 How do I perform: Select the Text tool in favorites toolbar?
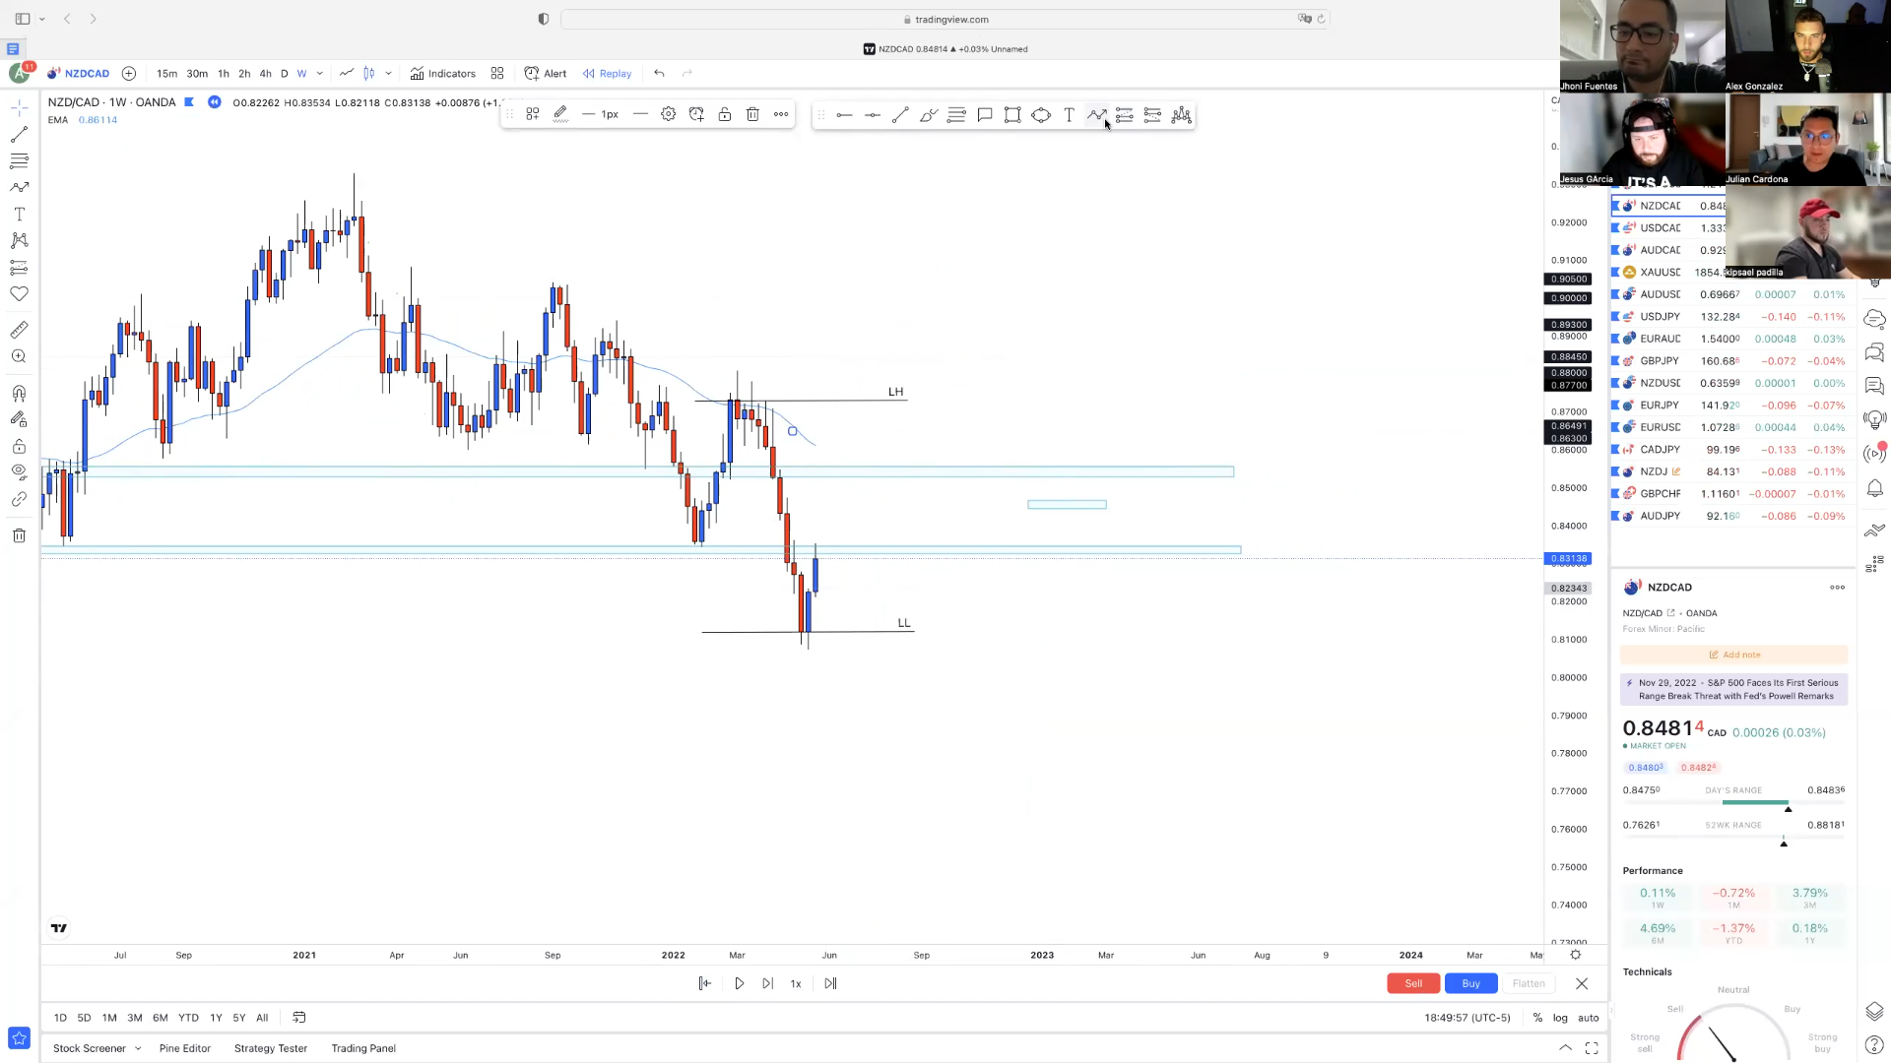click(1069, 116)
